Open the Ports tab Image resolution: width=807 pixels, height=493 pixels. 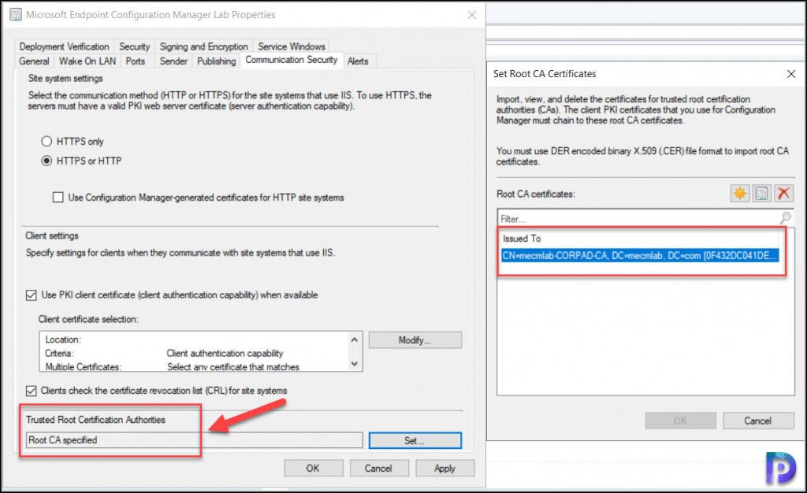pos(136,61)
